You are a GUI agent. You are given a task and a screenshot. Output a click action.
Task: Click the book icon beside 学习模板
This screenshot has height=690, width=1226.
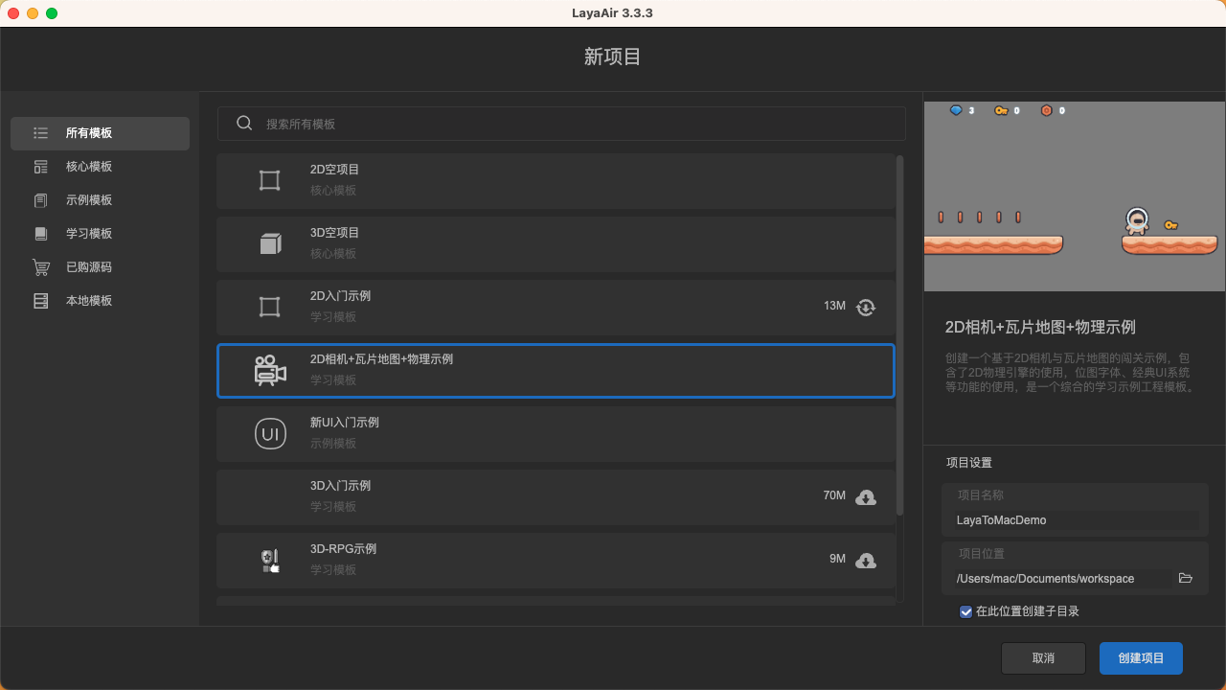point(40,234)
